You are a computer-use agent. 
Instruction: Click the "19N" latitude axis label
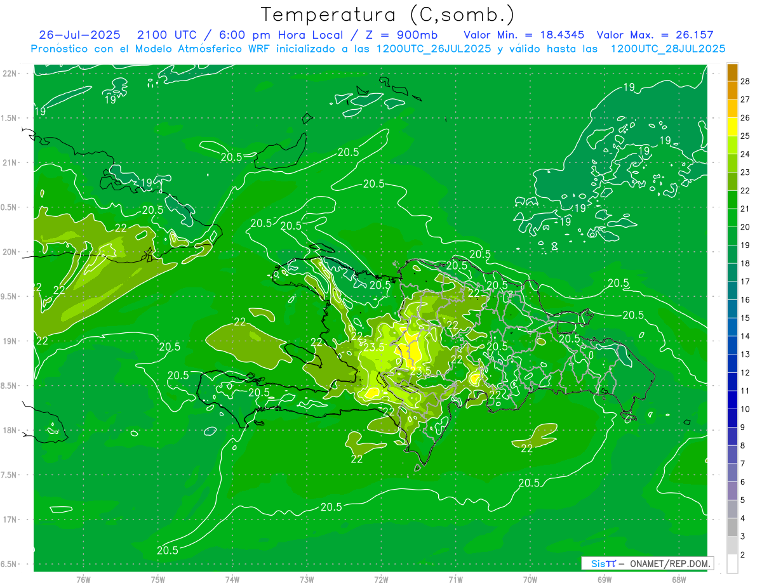pos(10,341)
